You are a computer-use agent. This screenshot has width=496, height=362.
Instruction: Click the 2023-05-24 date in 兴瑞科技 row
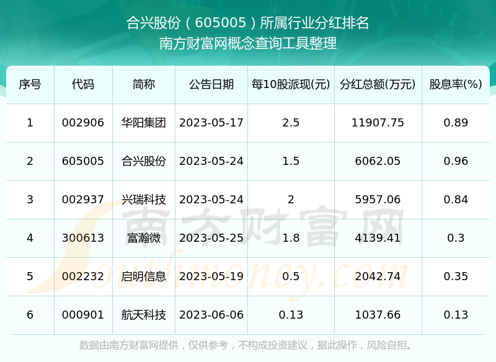pos(211,200)
